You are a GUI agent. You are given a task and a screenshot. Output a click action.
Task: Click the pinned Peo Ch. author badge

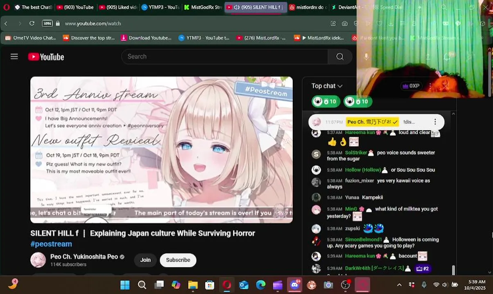click(x=372, y=122)
